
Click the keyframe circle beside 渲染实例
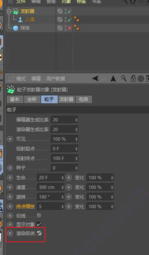click(10, 233)
